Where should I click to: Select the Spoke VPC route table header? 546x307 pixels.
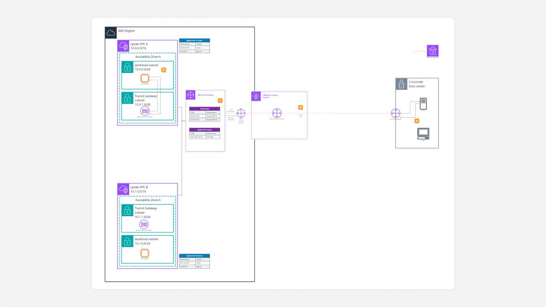click(x=205, y=130)
